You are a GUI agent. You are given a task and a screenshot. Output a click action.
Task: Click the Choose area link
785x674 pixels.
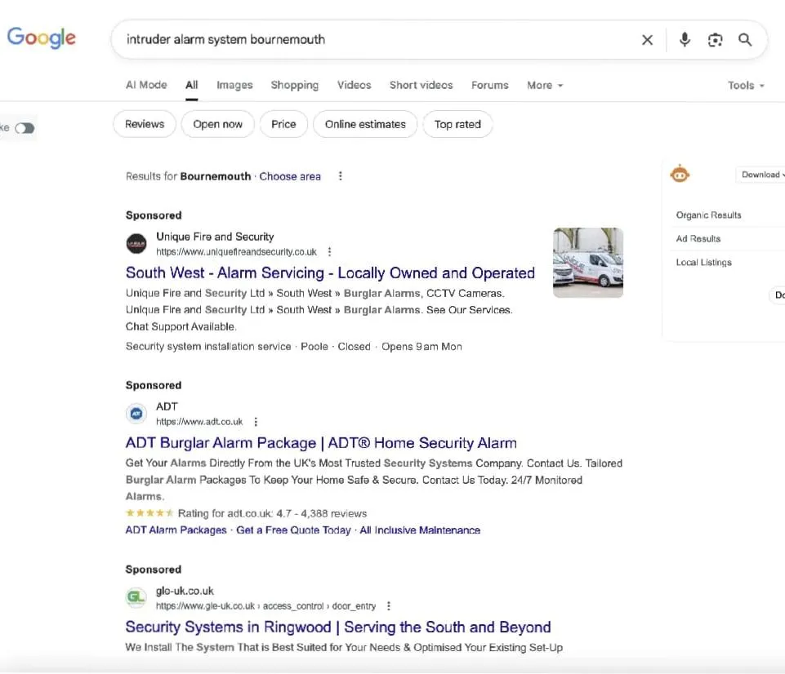[x=290, y=176]
